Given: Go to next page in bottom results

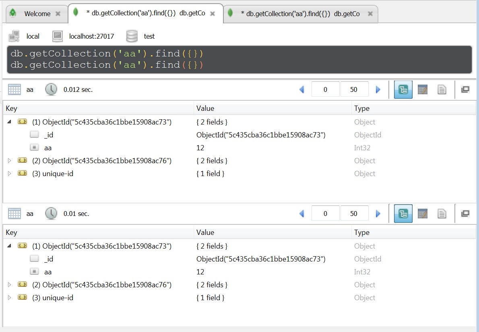Looking at the screenshot, I should click(x=378, y=214).
